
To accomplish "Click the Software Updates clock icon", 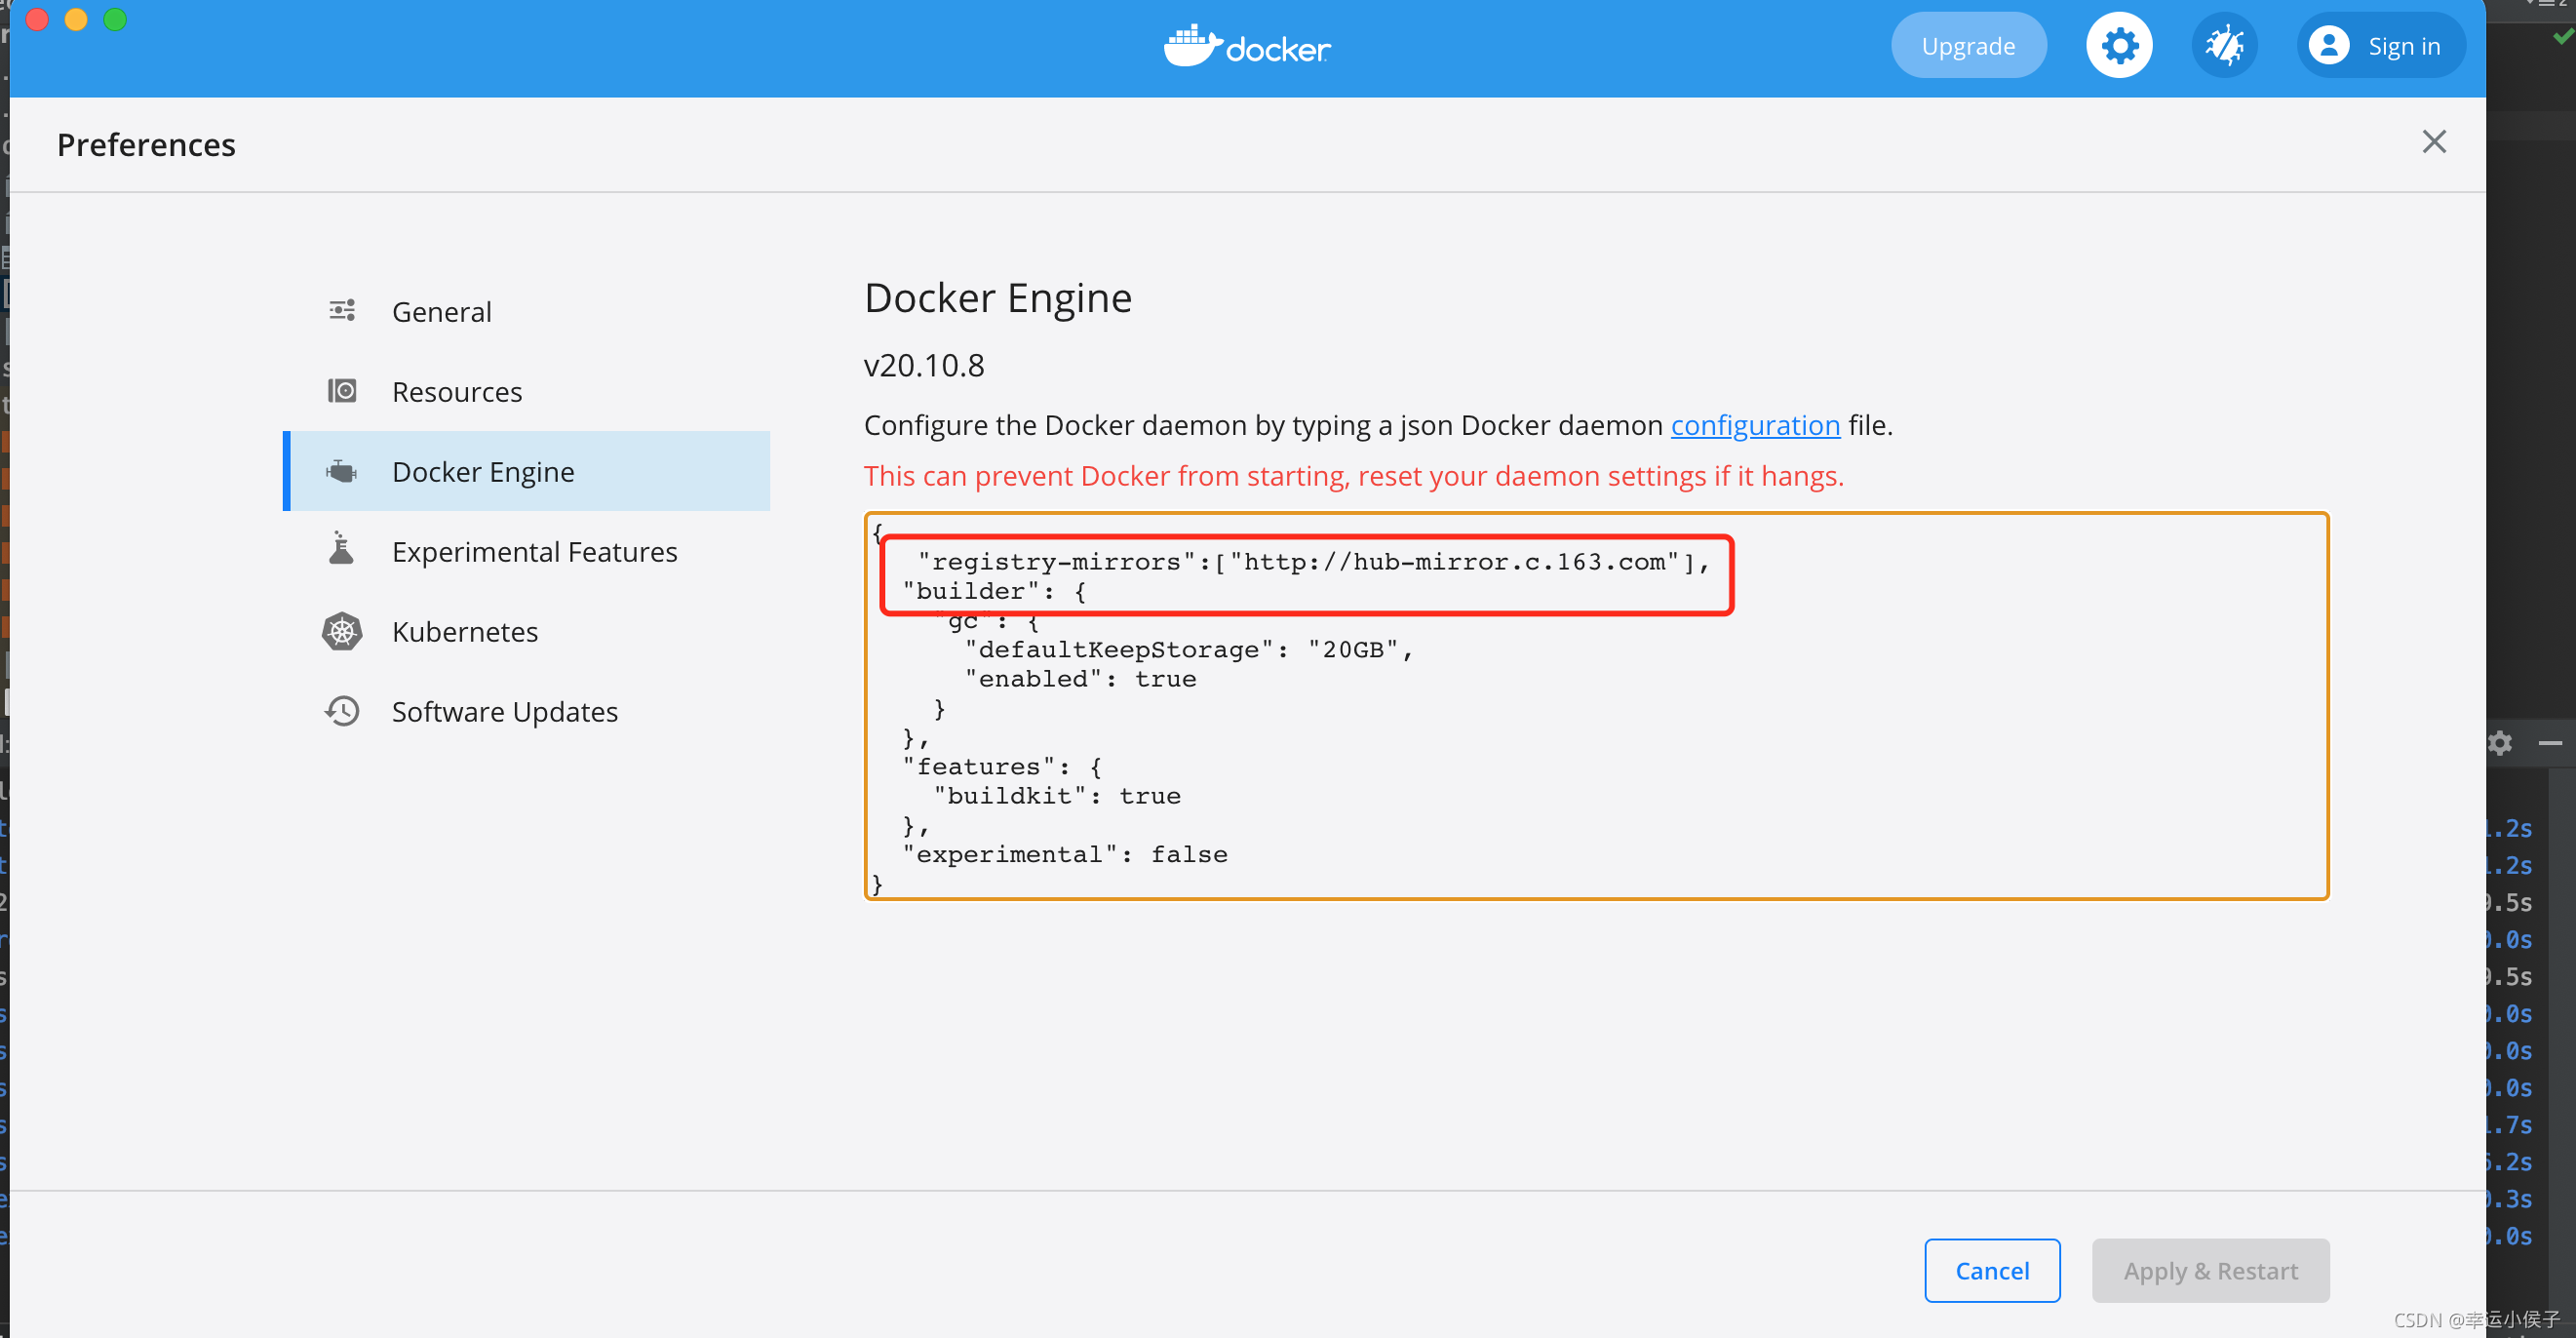I will [x=342, y=711].
